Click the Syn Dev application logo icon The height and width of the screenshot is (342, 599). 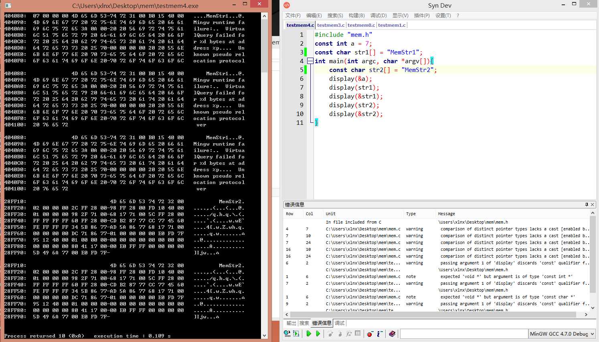(x=287, y=5)
